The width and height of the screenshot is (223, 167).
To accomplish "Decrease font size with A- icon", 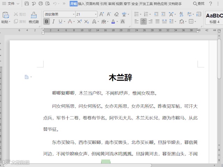I will coord(109,14).
